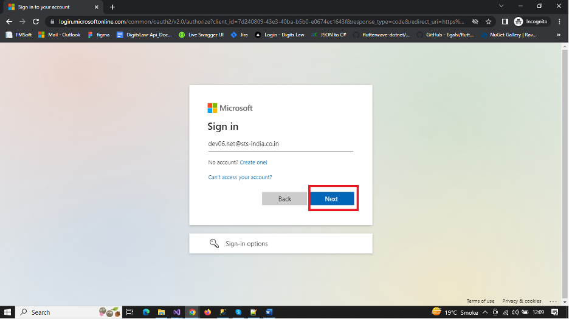Open the Jira bookmark
This screenshot has height=319, width=569.
239,35
